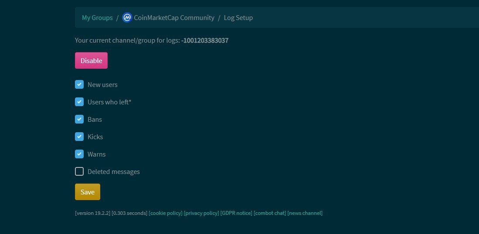Click the 0.303 seconds footer text
Viewport: 479px width, 234px height.
pos(129,213)
